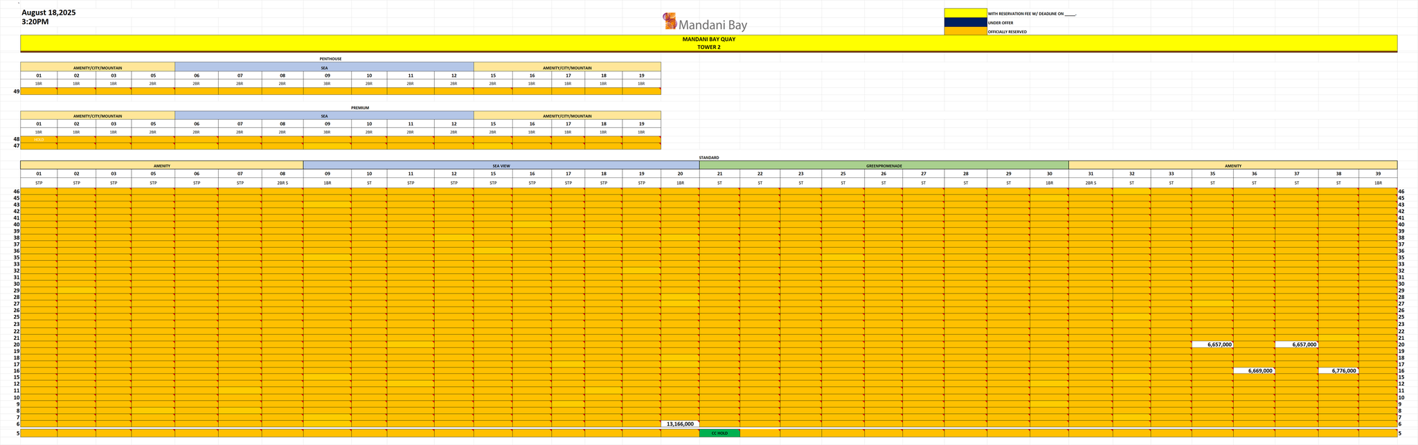Select the yellow reservation fee legend swatch
Screen dimensions: 1418x445
pos(965,13)
